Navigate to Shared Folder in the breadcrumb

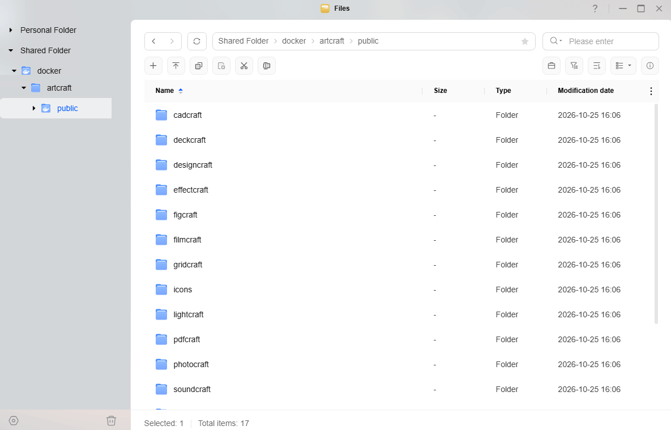point(243,41)
